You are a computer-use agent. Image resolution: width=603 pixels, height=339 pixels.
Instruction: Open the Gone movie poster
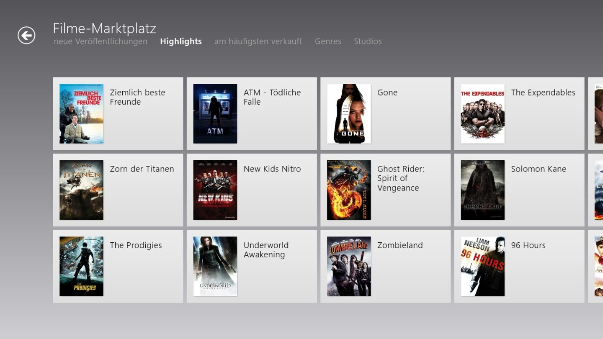tap(349, 114)
